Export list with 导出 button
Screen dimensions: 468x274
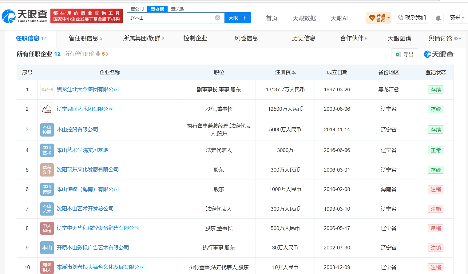point(405,54)
